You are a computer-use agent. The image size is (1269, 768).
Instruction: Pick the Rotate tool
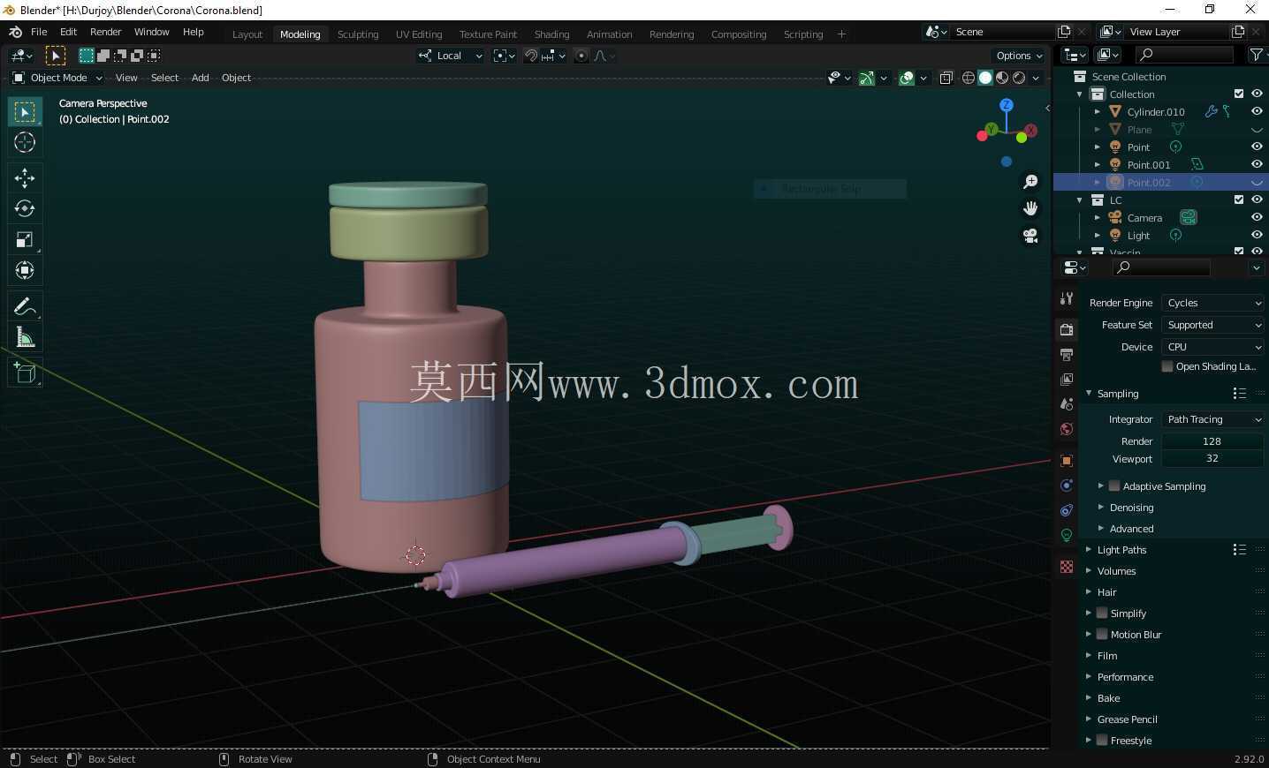(x=25, y=208)
